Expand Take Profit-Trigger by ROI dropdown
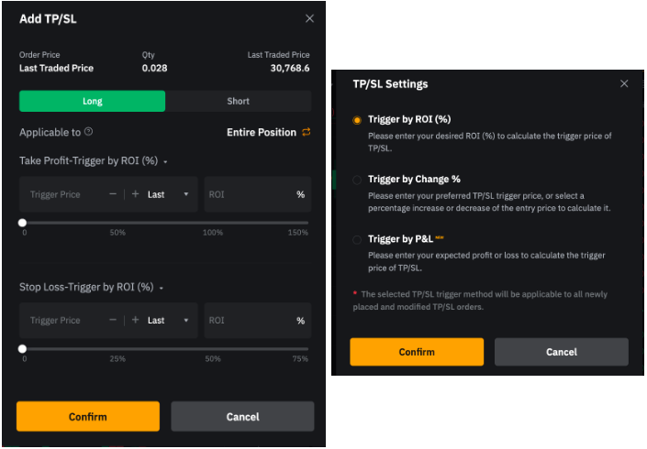The width and height of the screenshot is (647, 449). pyautogui.click(x=165, y=162)
